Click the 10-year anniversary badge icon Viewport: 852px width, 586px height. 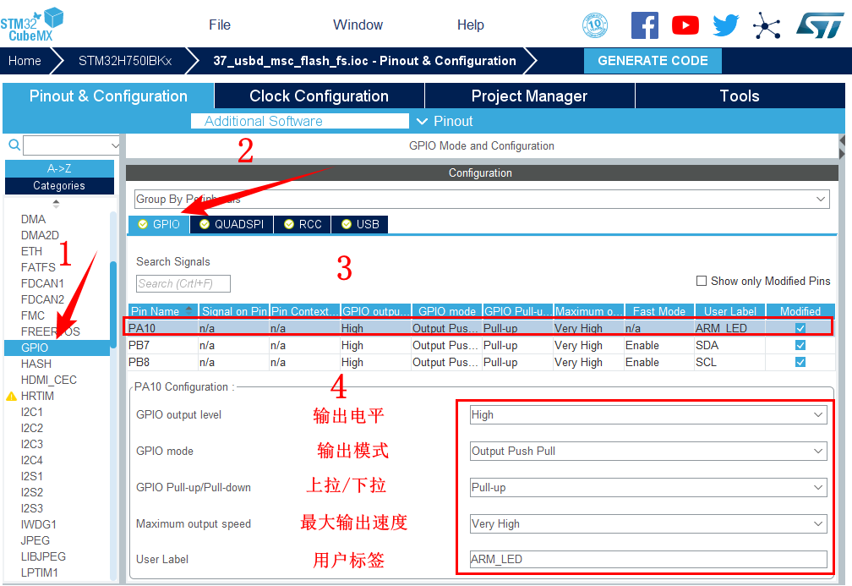pyautogui.click(x=595, y=25)
